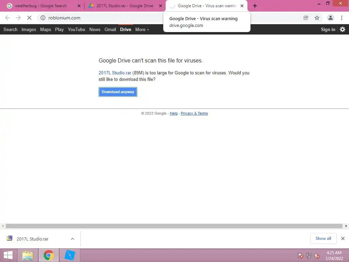Screen dimensions: 349x262
Task: Open Search in the Google bar
Action: click(x=10, y=29)
